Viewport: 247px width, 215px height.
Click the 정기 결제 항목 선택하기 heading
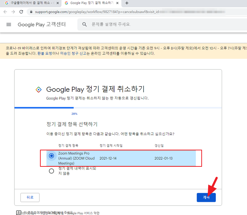[x=72, y=124]
